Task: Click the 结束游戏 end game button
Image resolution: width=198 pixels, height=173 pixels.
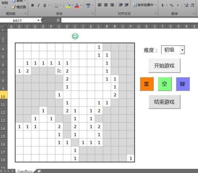Action: 164,102
